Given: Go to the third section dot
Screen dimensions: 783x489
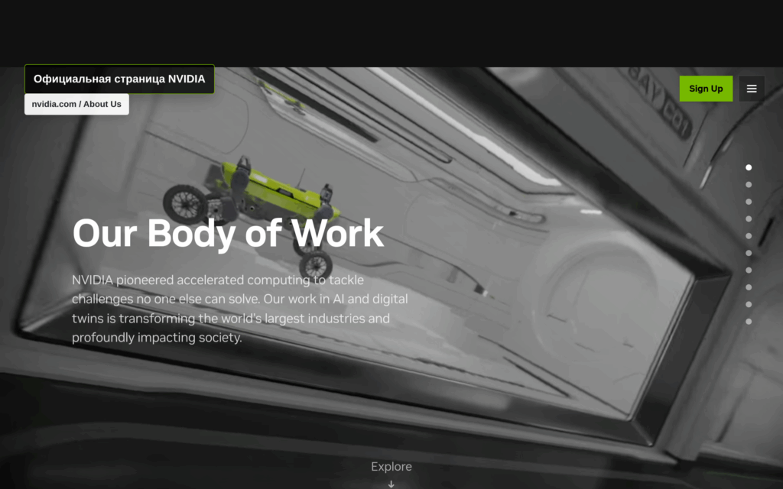Looking at the screenshot, I should tap(749, 202).
